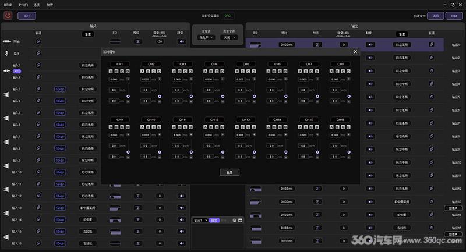This screenshot has width=466, height=252.
Task: Click link icon in the 输出12 row
Action: (432, 189)
